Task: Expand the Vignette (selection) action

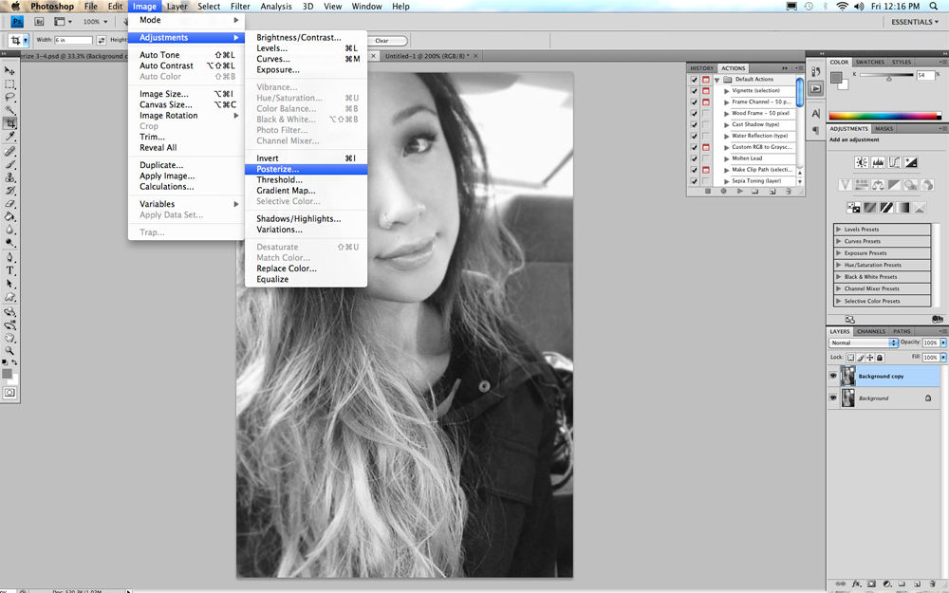Action: point(726,91)
